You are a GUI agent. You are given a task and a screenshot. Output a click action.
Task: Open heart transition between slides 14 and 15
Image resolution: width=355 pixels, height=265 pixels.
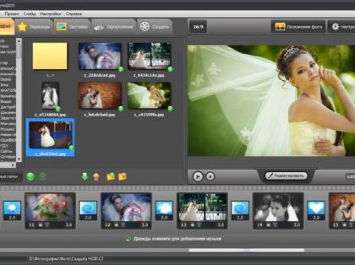click(316, 210)
